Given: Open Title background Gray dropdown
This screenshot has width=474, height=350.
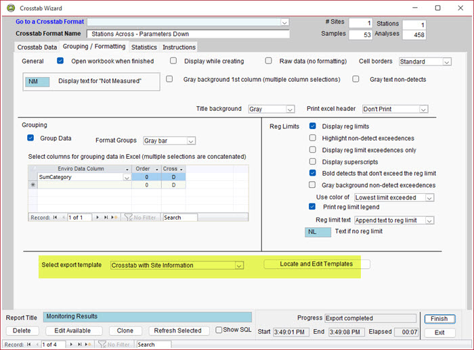Looking at the screenshot, I should [x=290, y=109].
